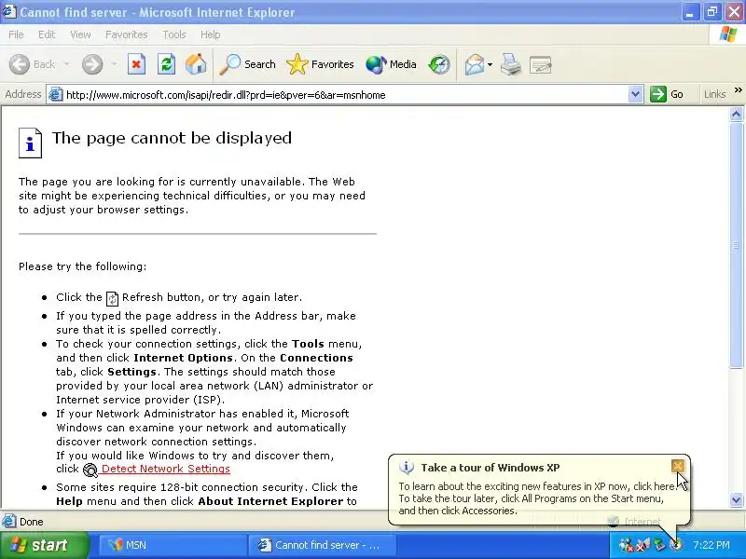Go to the Home page icon
The height and width of the screenshot is (559, 746).
[x=196, y=64]
